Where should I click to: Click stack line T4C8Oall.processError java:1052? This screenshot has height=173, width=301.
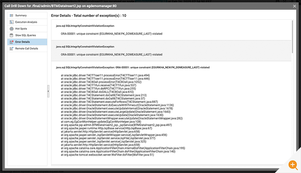101,82
